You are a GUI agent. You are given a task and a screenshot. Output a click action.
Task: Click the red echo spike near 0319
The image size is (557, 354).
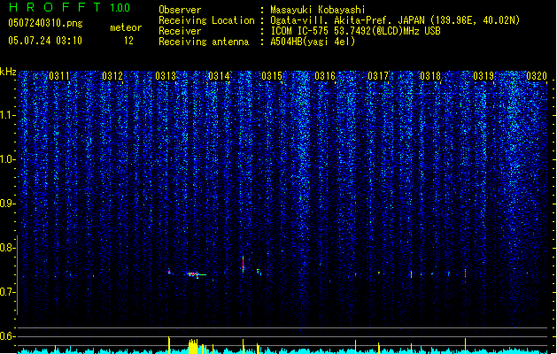[466, 273]
